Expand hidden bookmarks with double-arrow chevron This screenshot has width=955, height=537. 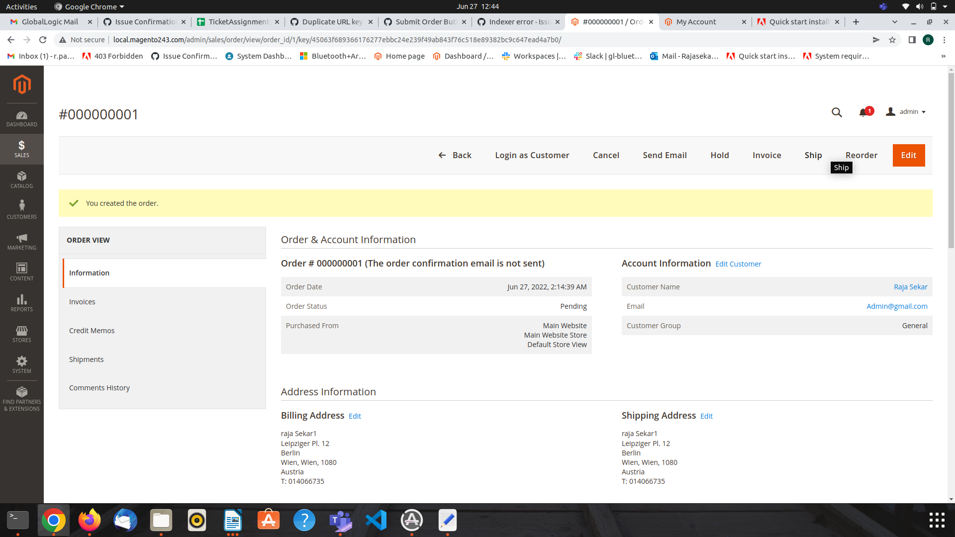tap(943, 56)
